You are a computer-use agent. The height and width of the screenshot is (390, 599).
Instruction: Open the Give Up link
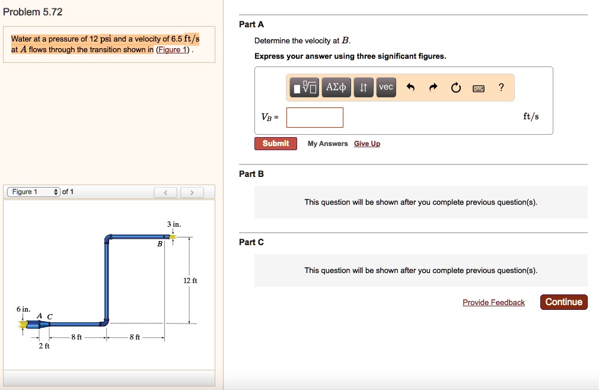(367, 143)
